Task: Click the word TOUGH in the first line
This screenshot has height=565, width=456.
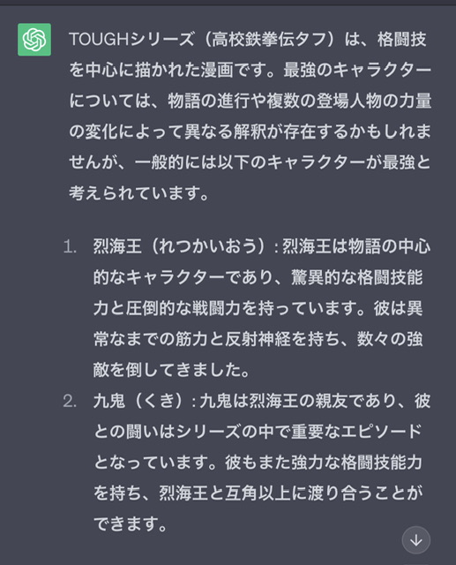Action: click(100, 40)
